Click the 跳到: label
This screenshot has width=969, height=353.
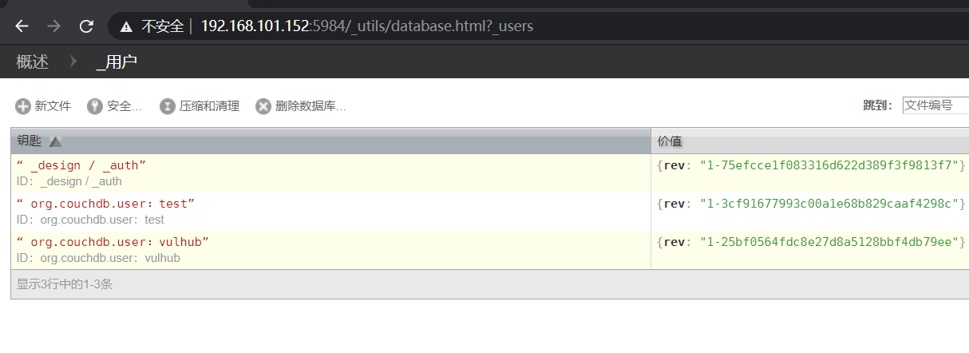[878, 105]
